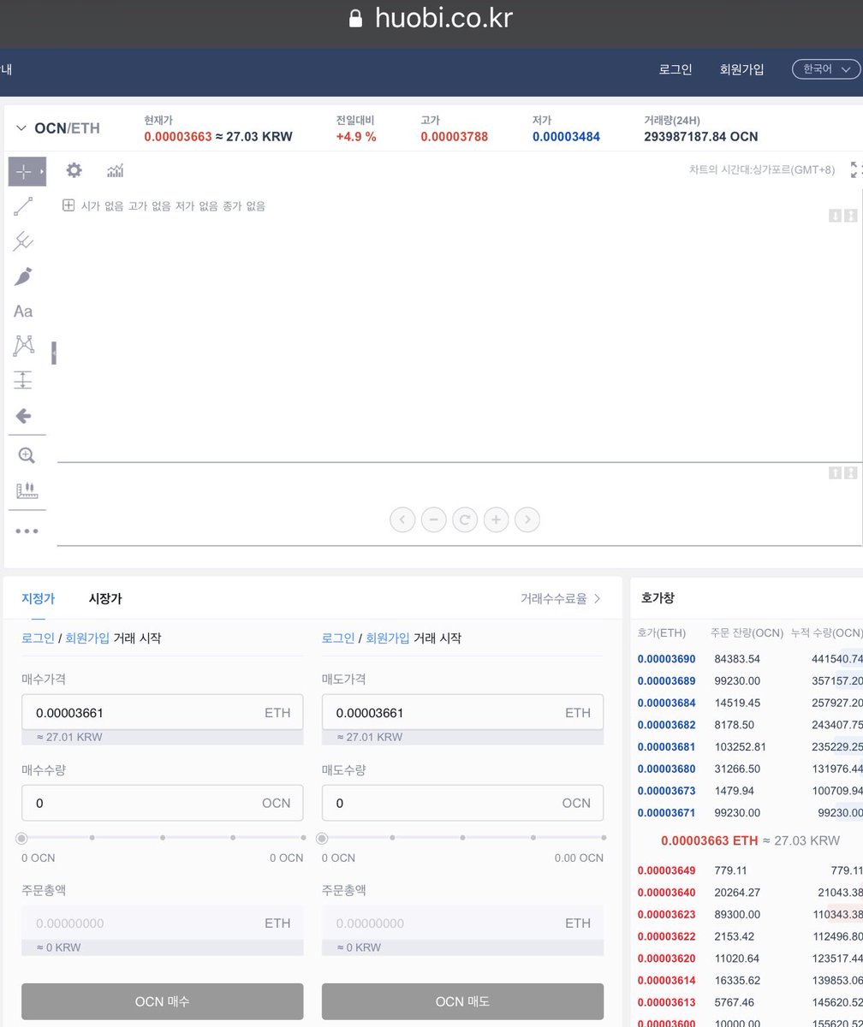Click 회원가입 link above buy form
Viewport: 863px width, 1027px height.
pos(87,638)
